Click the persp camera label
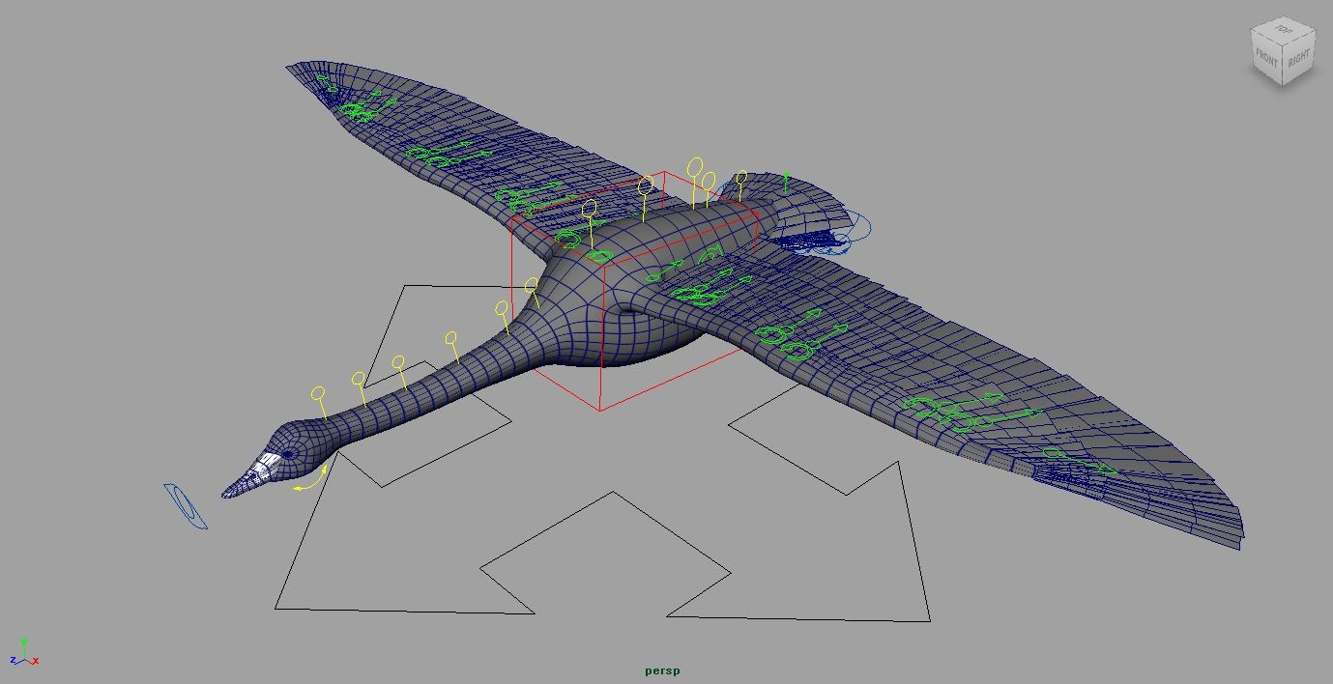1333x684 pixels. (x=663, y=670)
